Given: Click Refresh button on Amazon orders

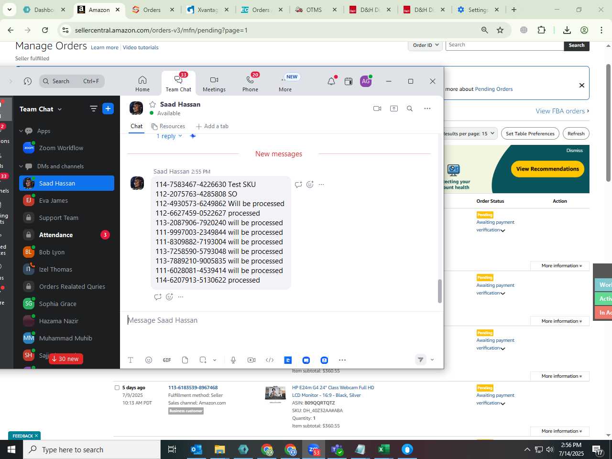Looking at the screenshot, I should pos(576,133).
